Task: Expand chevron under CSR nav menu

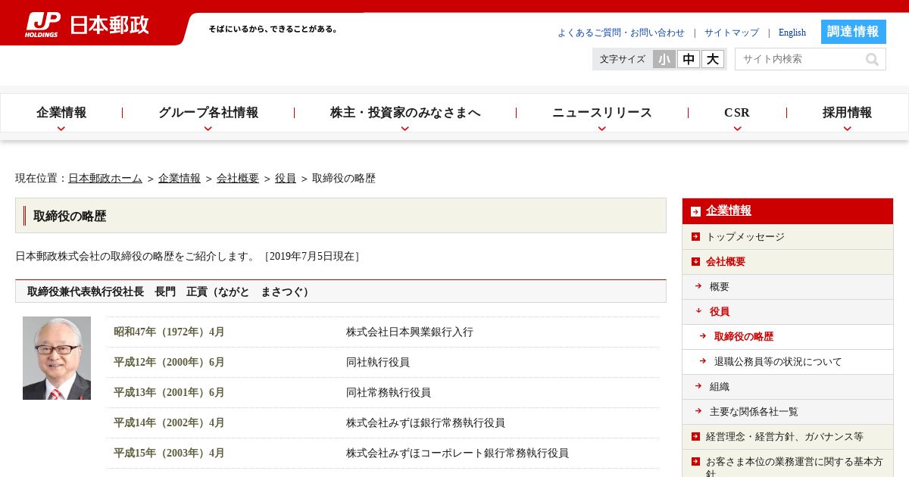Action: (737, 129)
